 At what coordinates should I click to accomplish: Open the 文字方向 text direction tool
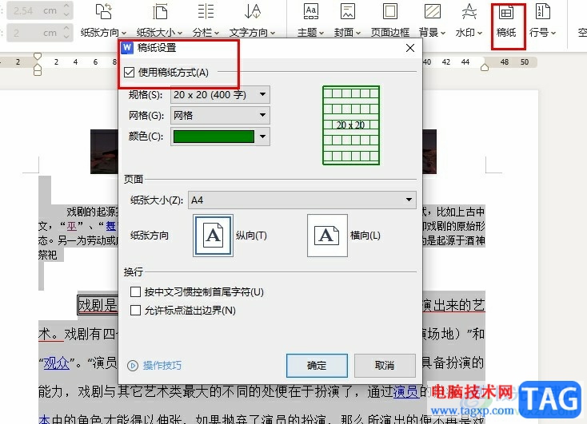(x=253, y=20)
